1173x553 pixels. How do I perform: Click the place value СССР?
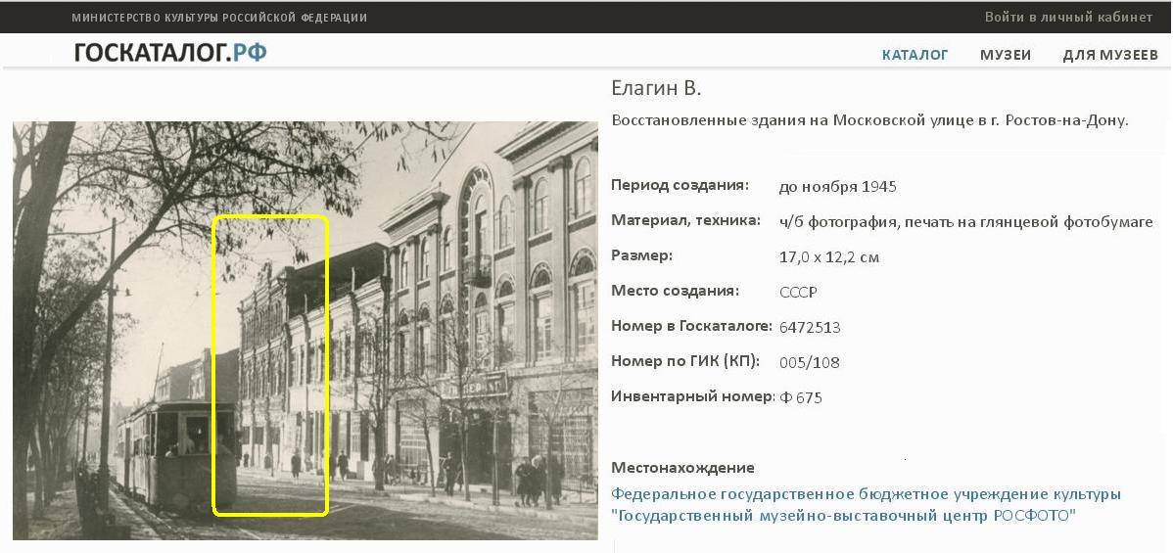[x=800, y=293]
